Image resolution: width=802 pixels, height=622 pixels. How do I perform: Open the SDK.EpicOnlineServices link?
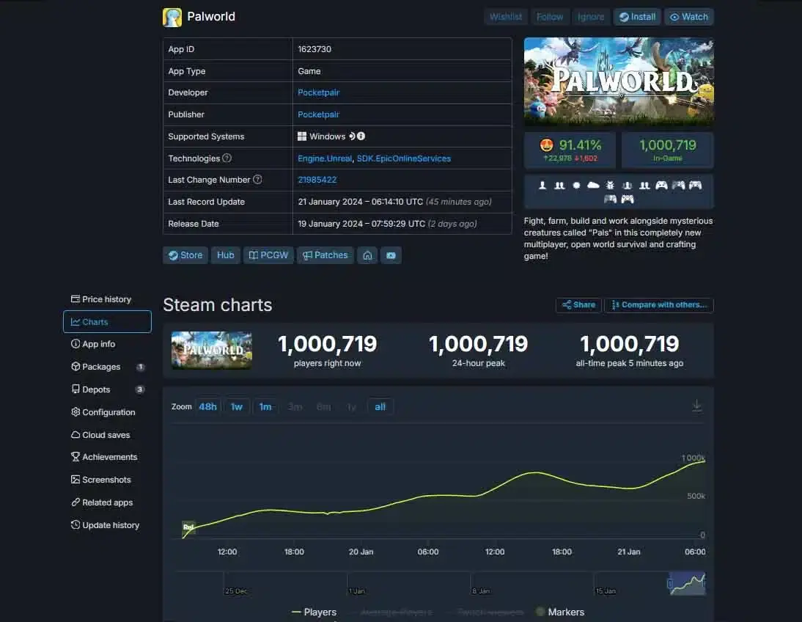click(404, 158)
